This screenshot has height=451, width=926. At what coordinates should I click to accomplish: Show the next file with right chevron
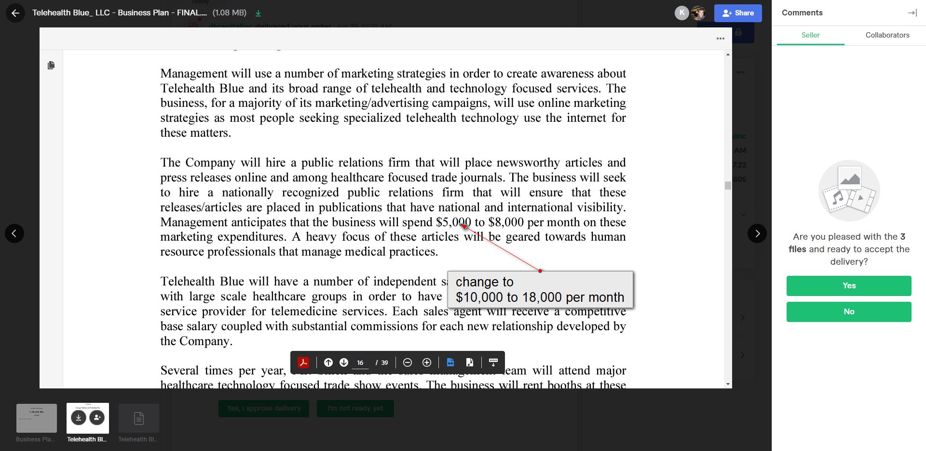click(757, 233)
